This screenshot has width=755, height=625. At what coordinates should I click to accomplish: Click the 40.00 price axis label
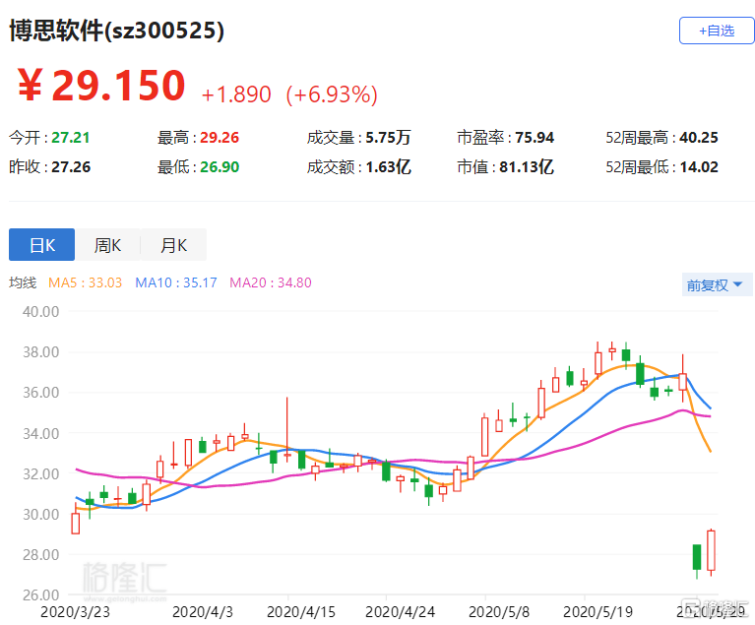pyautogui.click(x=41, y=312)
